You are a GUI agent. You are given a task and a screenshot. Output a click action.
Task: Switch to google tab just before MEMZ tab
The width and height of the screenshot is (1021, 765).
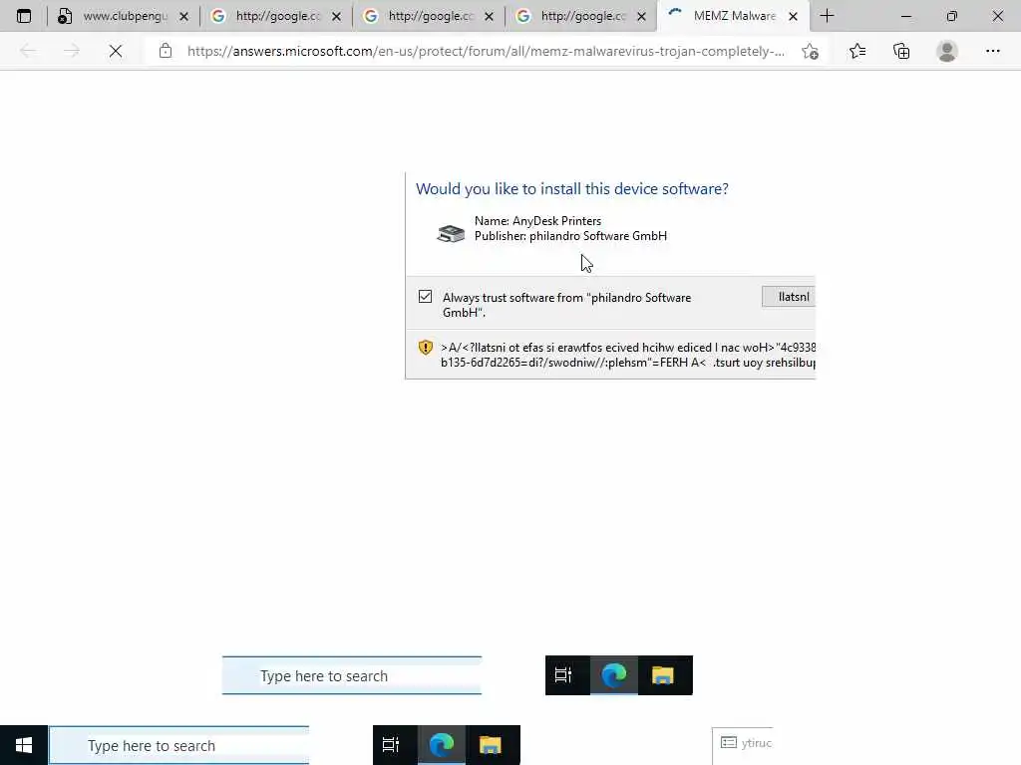(x=581, y=16)
